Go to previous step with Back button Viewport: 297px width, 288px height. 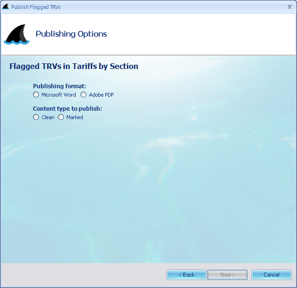[186, 275]
